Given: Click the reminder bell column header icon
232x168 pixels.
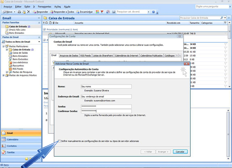Looking at the screenshot, I should pos(47,23).
